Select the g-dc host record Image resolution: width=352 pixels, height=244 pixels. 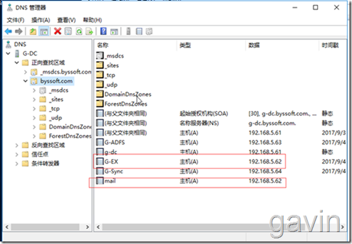tap(111, 152)
